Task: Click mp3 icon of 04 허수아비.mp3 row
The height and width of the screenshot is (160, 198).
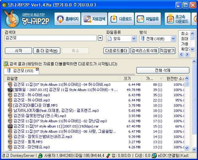Action: (x=10, y=84)
